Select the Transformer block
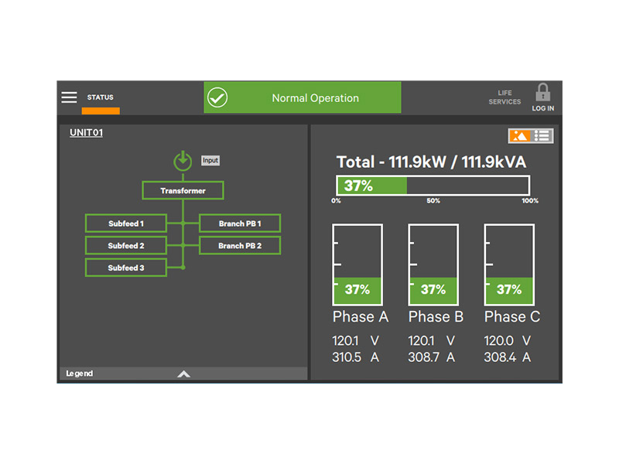Screen dimensions: 619x464 183,190
